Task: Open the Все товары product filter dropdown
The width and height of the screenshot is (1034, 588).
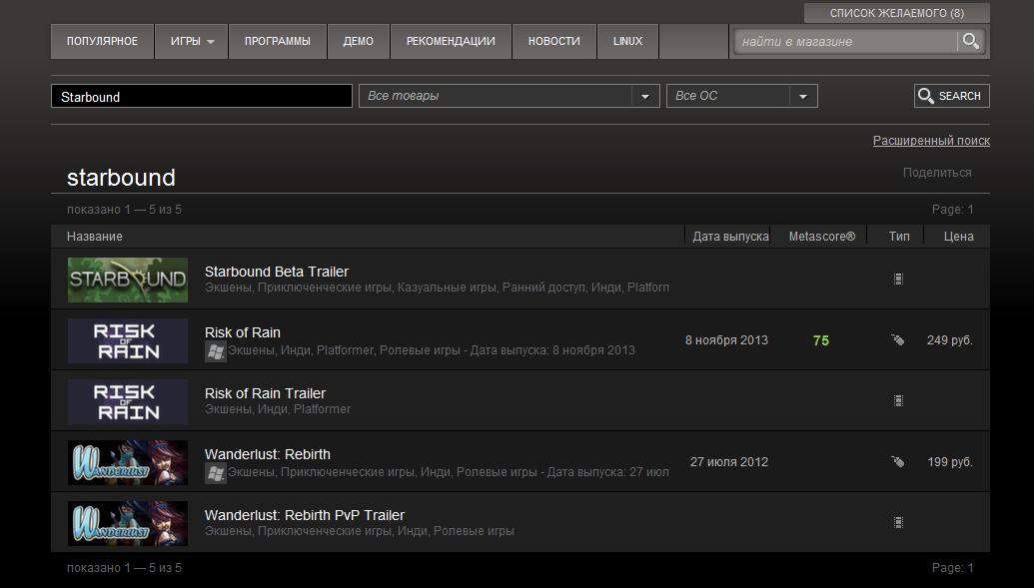Action: click(x=510, y=96)
